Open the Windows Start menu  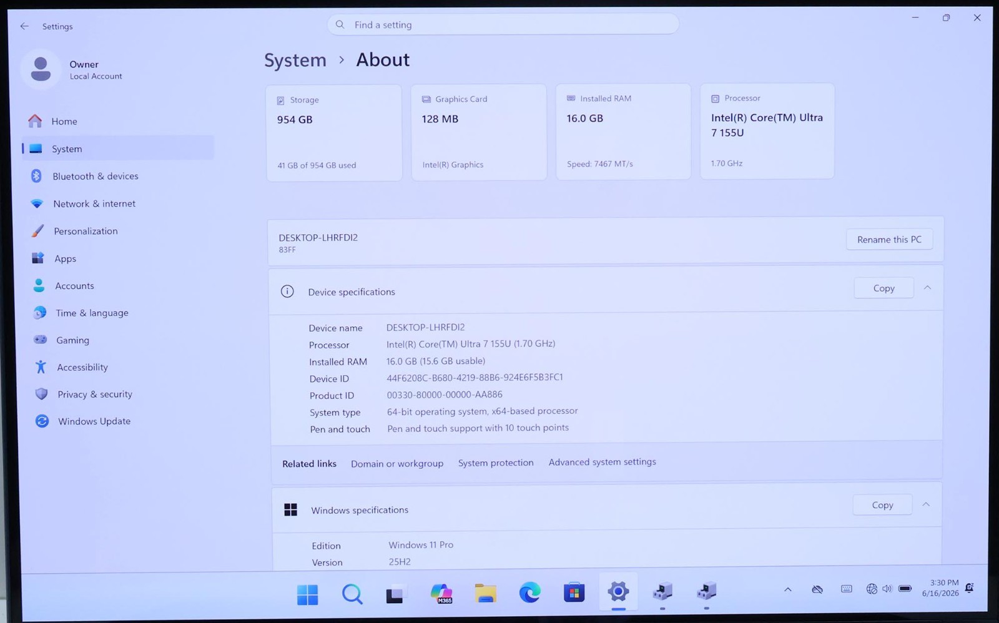pos(307,594)
